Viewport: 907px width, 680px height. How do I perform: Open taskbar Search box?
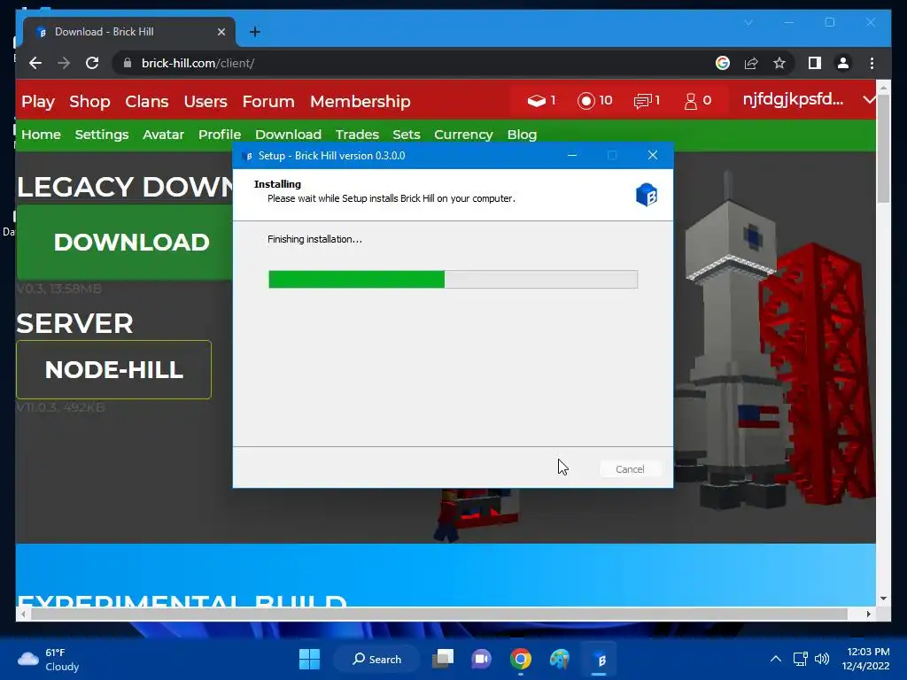pos(377,659)
